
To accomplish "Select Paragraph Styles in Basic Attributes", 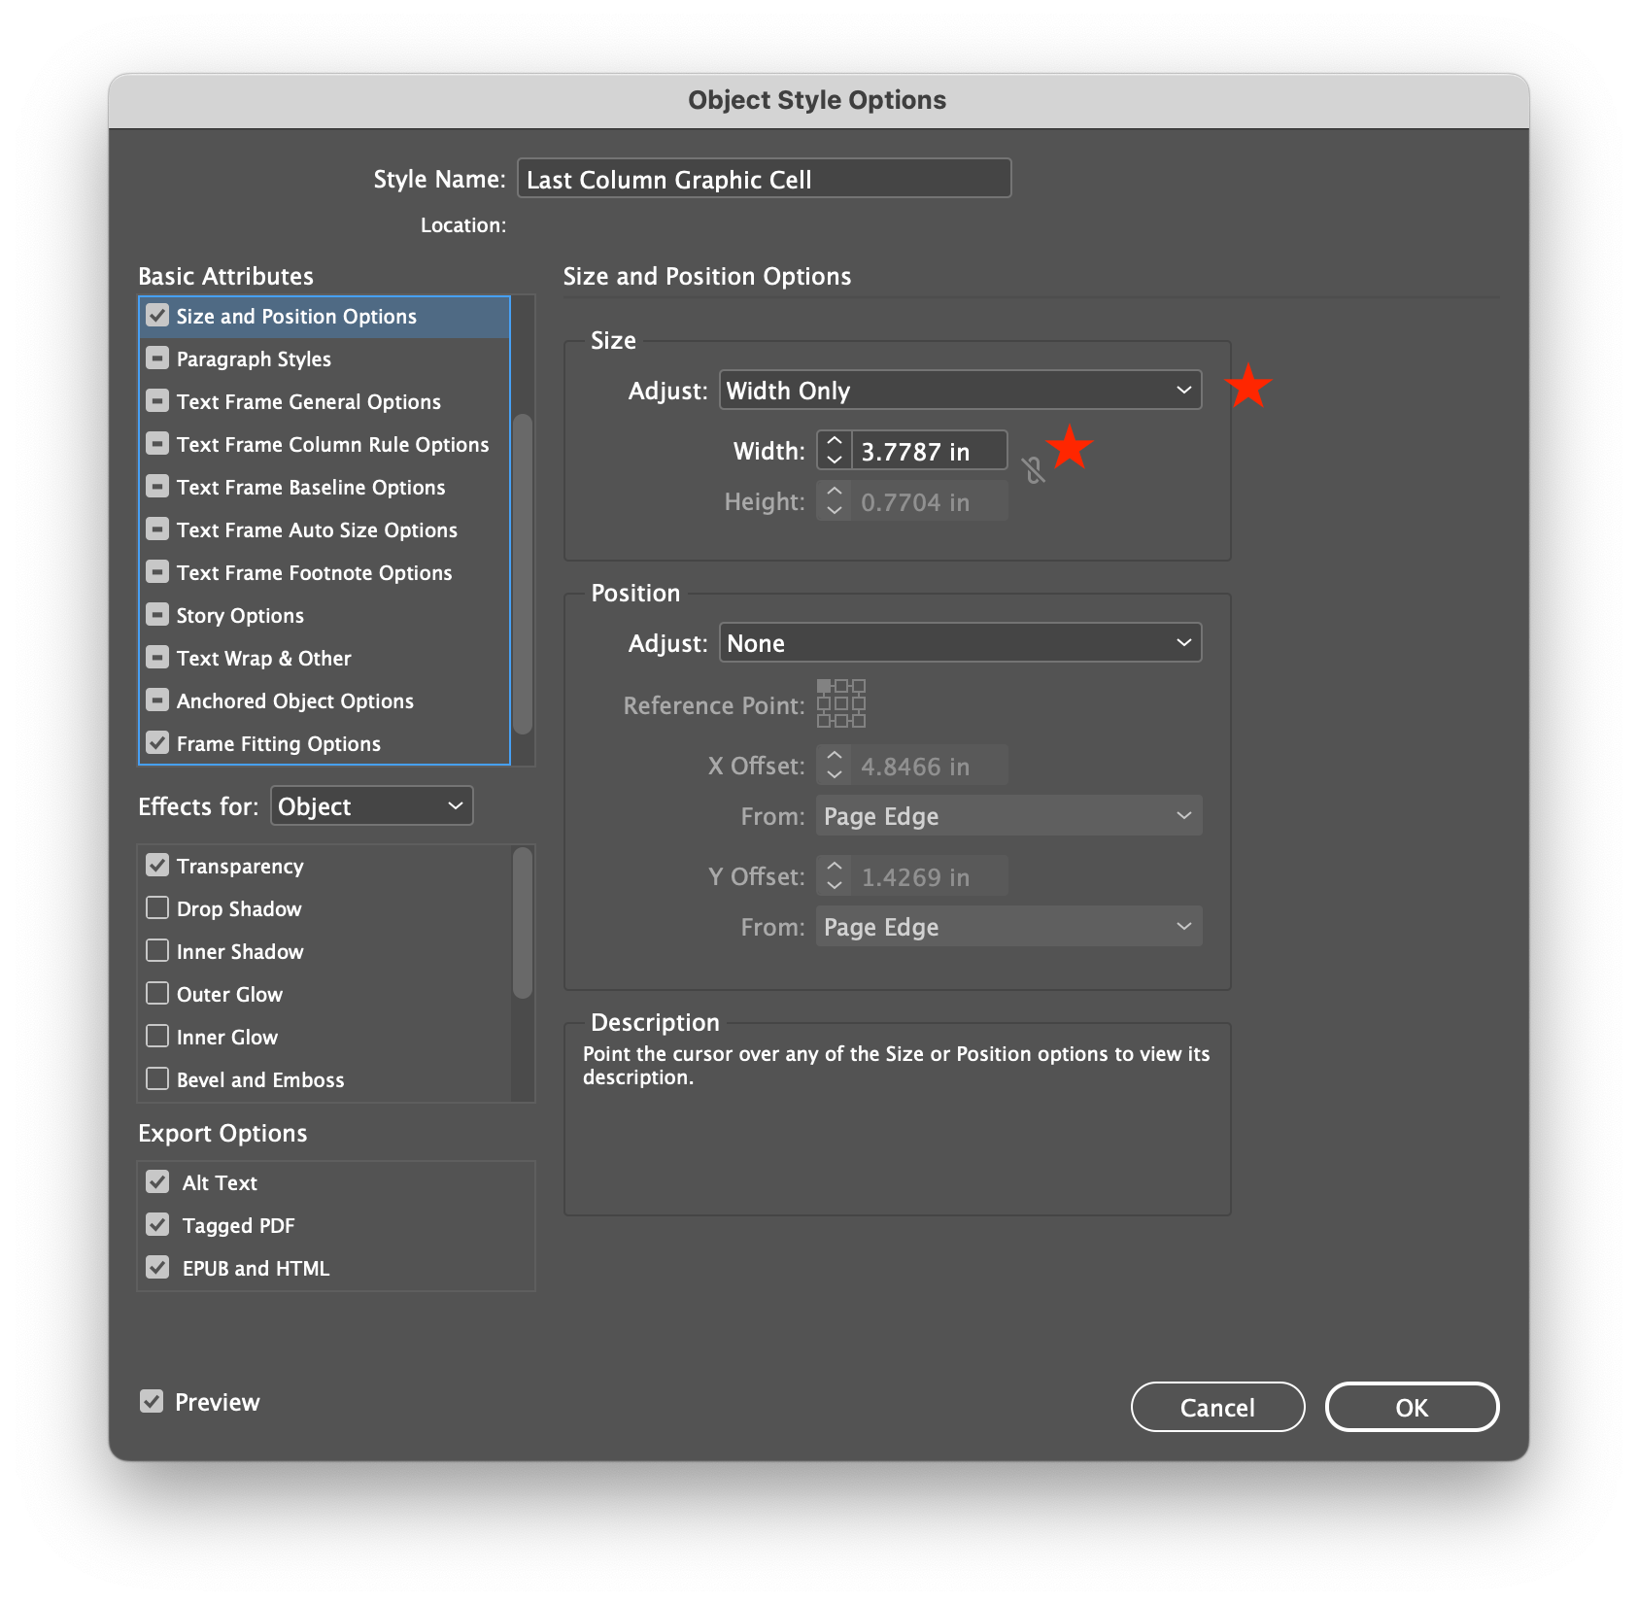I will 253,359.
